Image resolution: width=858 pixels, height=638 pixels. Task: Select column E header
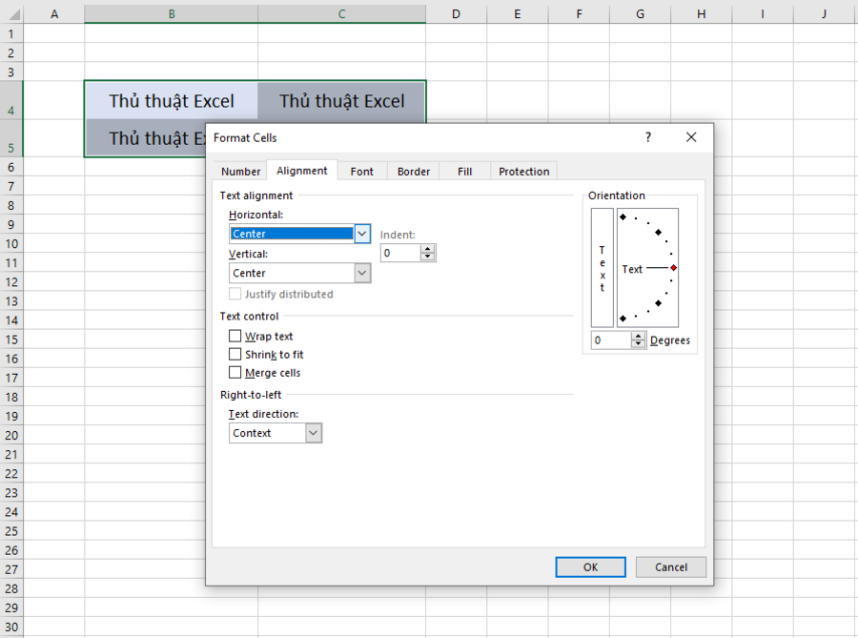tap(517, 14)
